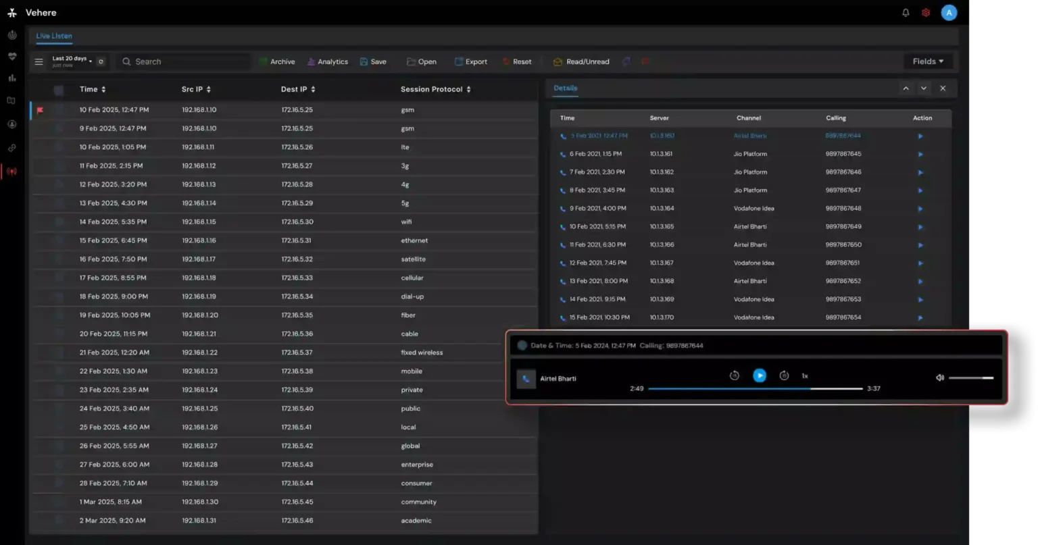Screen dimensions: 1038x545
Task: Open the Fields dropdown
Action: point(928,61)
